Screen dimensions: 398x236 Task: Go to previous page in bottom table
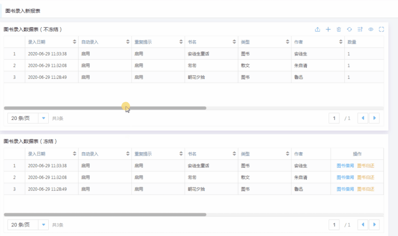363,225
